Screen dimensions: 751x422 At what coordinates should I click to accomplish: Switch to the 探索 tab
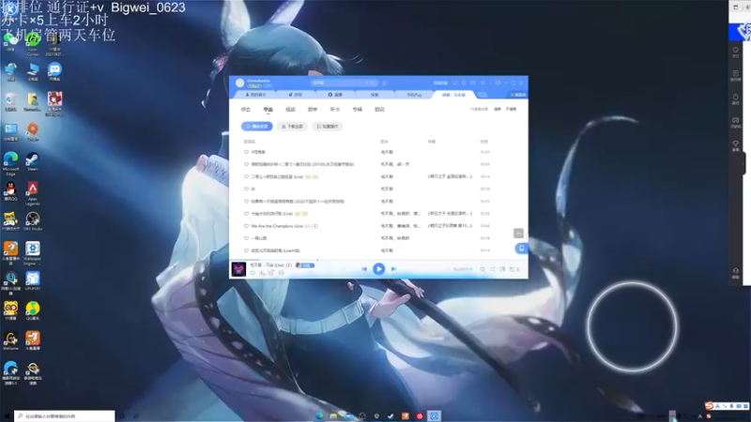click(375, 95)
